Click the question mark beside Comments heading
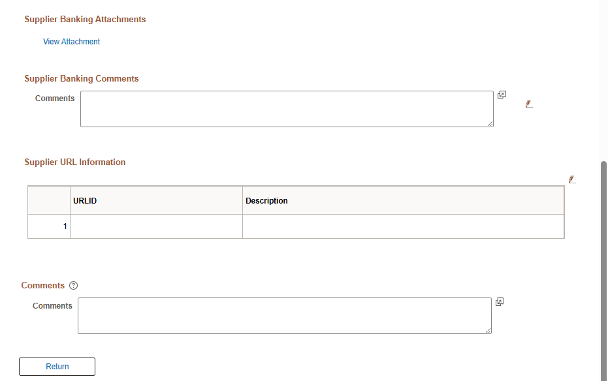 pyautogui.click(x=73, y=285)
